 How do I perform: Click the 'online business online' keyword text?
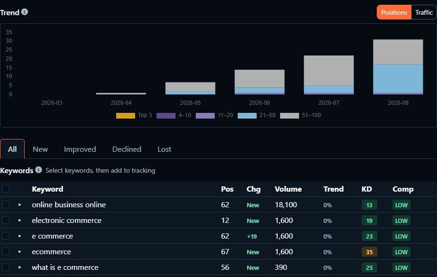[69, 205]
